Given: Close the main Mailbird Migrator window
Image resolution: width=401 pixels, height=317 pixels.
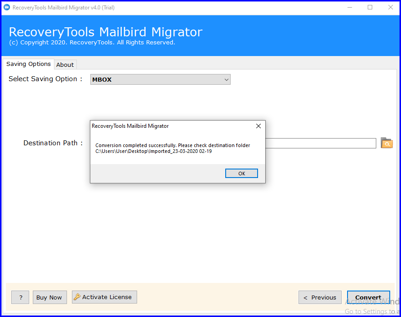Looking at the screenshot, I should pyautogui.click(x=390, y=8).
